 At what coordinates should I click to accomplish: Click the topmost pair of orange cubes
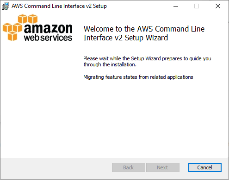click(28, 19)
